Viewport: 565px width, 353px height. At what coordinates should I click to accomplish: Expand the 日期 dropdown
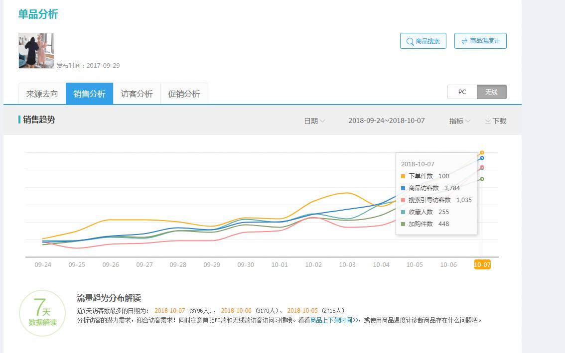[314, 121]
